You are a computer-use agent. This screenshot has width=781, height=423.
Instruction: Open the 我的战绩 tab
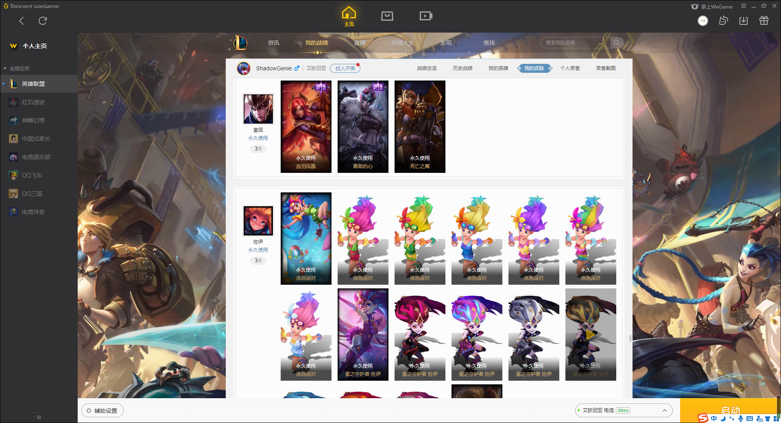point(316,43)
